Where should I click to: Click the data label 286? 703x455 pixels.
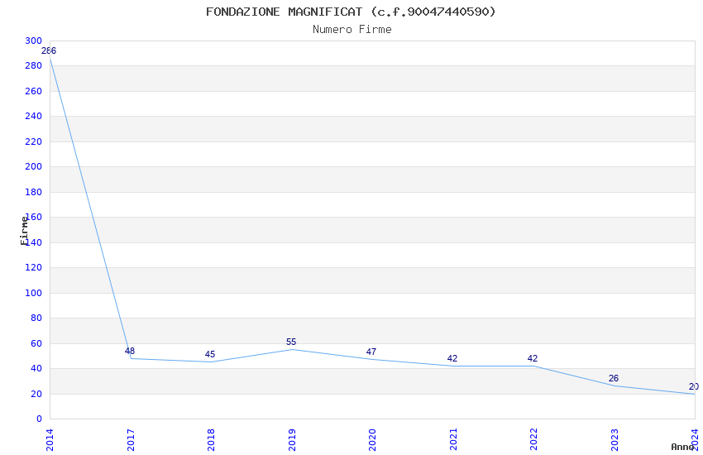[49, 50]
